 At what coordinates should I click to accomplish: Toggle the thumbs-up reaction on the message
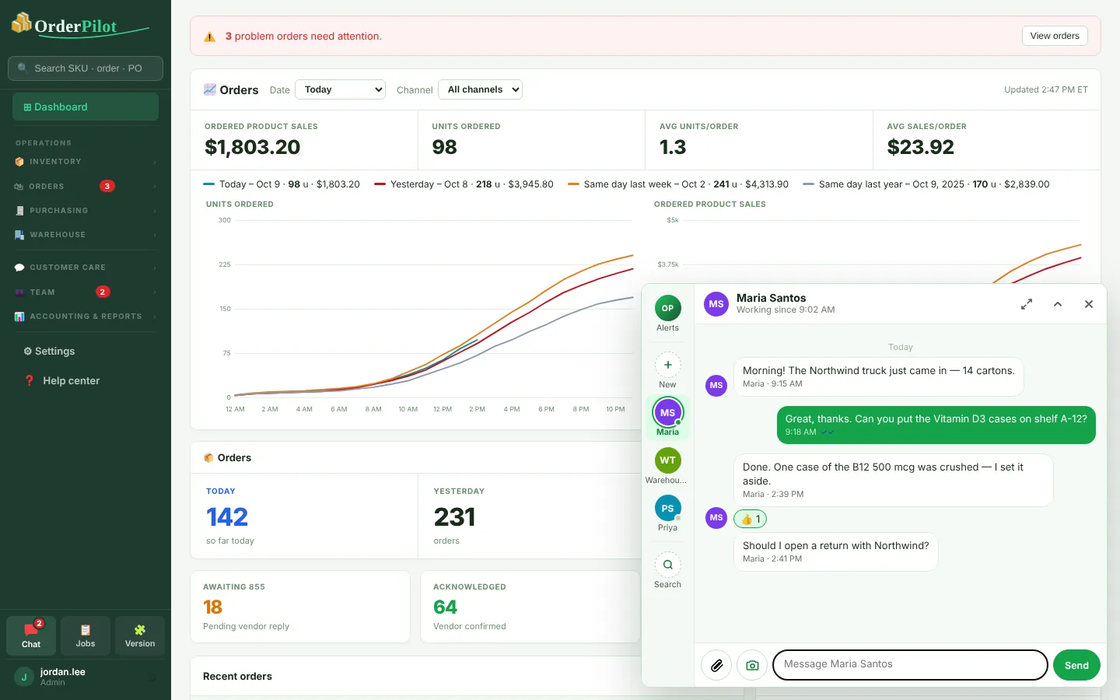pyautogui.click(x=751, y=519)
